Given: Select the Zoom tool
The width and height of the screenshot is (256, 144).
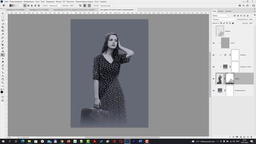Looking at the screenshot, I should pyautogui.click(x=3, y=83).
